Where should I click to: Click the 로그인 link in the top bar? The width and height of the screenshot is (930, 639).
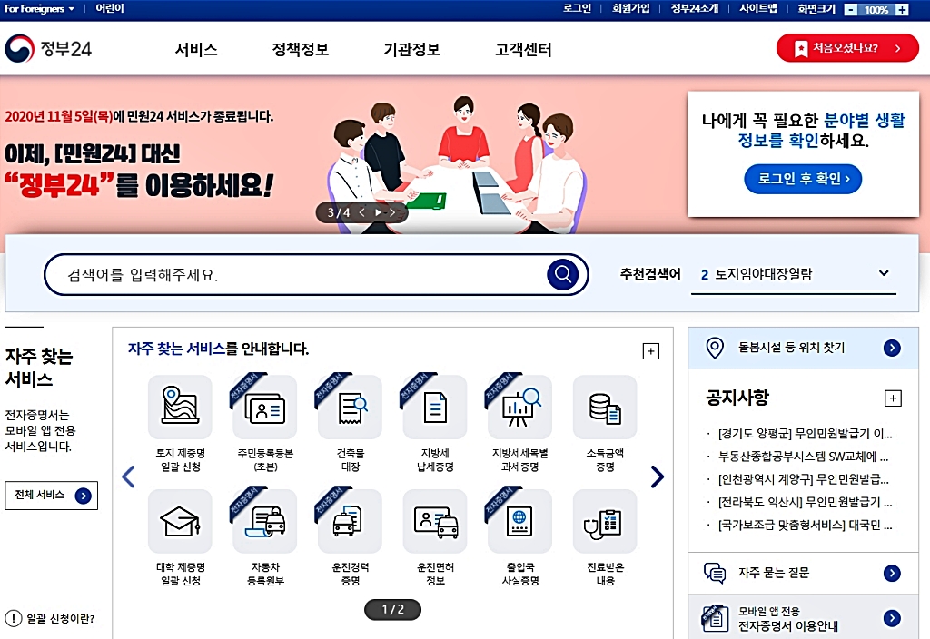577,9
